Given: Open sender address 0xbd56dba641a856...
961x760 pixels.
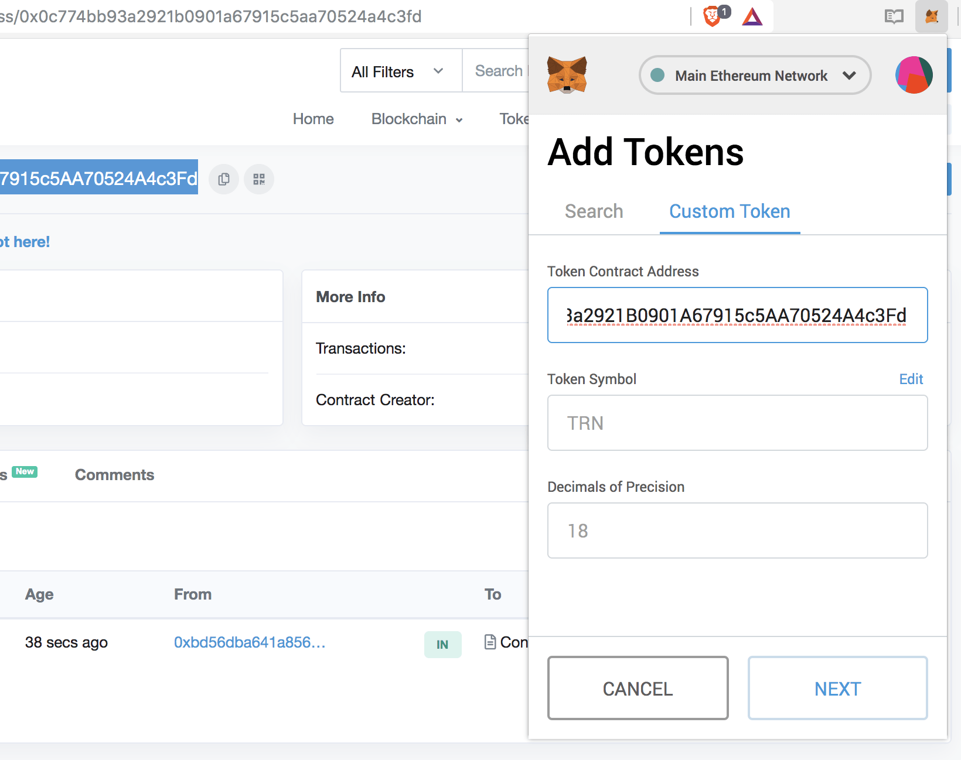Looking at the screenshot, I should pyautogui.click(x=250, y=642).
